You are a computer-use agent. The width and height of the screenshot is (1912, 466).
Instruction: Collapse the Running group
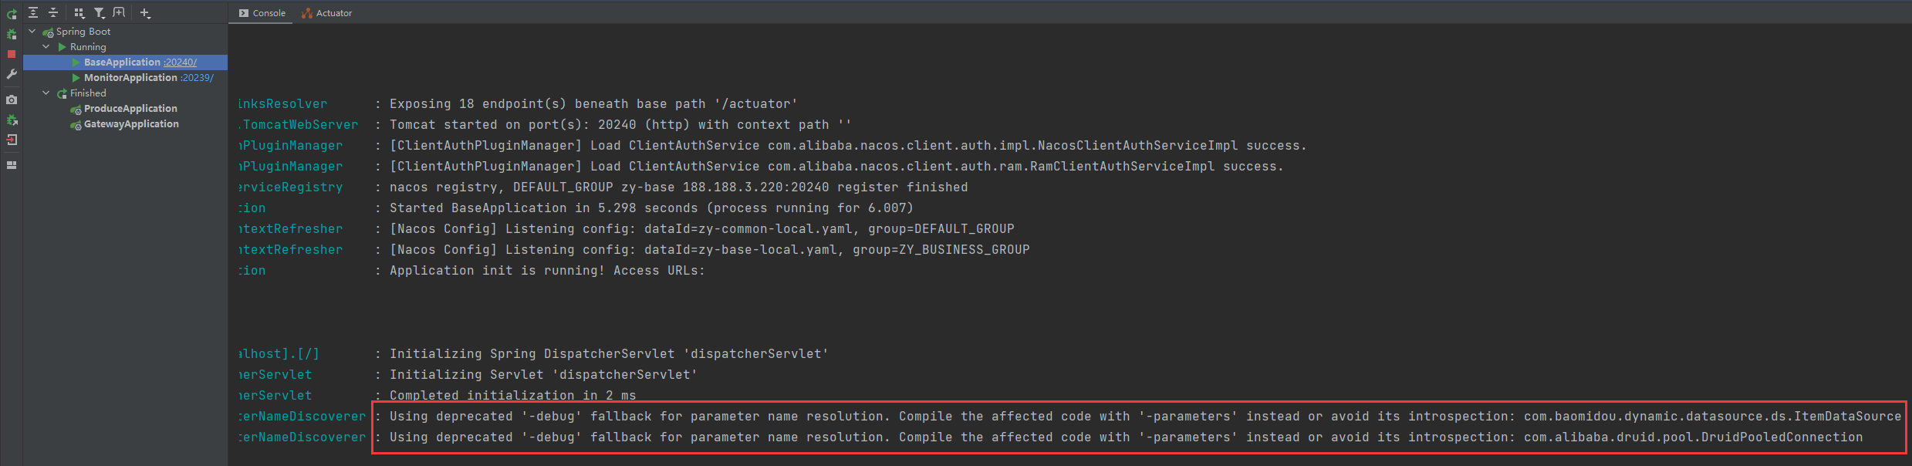pos(45,46)
